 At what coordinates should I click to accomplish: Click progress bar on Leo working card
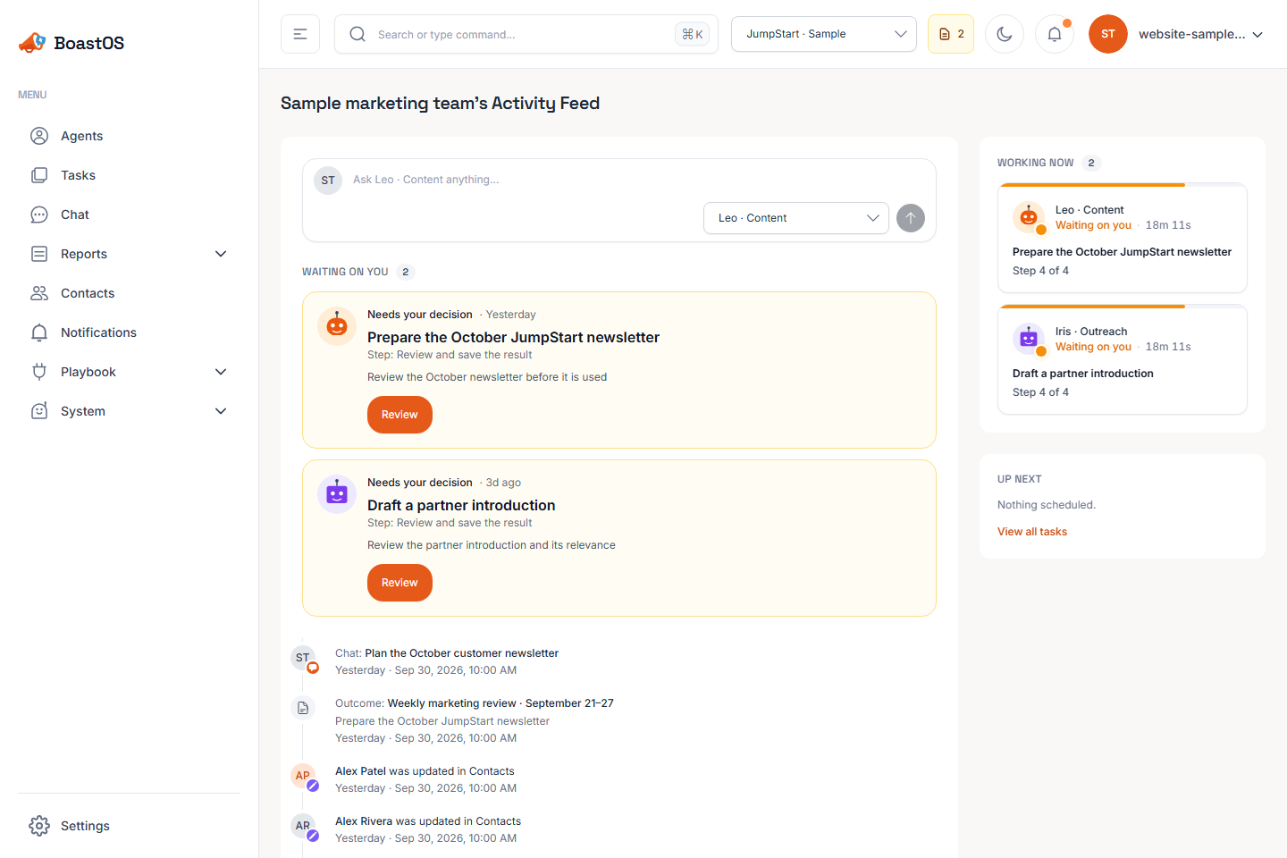1123,185
